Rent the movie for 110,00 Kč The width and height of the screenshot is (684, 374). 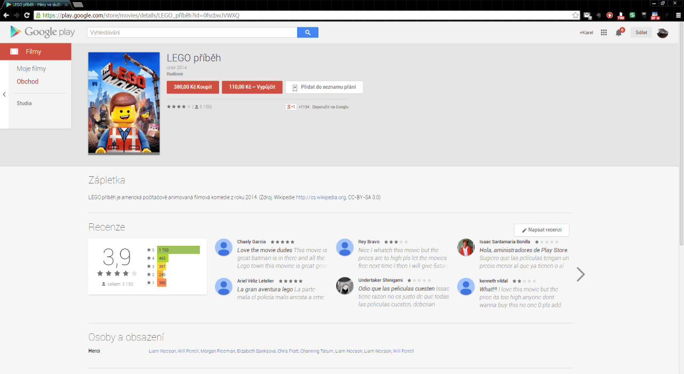[252, 87]
